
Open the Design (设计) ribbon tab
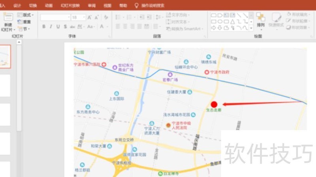pyautogui.click(x=17, y=6)
